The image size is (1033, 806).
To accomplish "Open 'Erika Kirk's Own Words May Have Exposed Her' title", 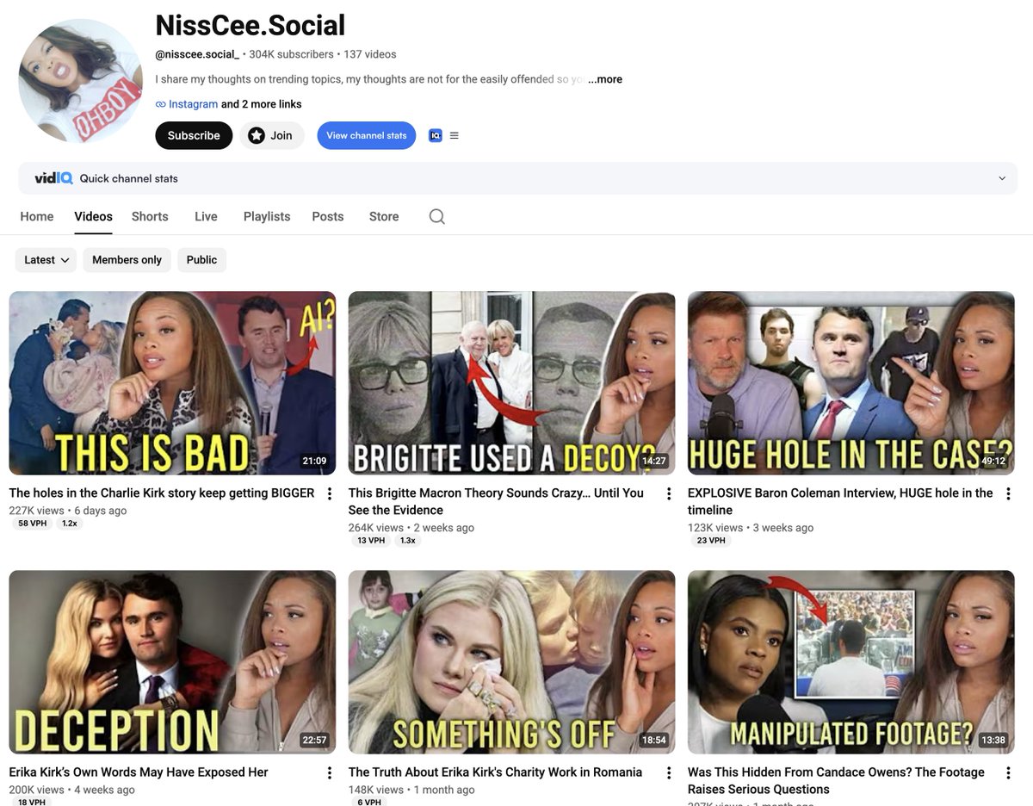I will click(139, 772).
